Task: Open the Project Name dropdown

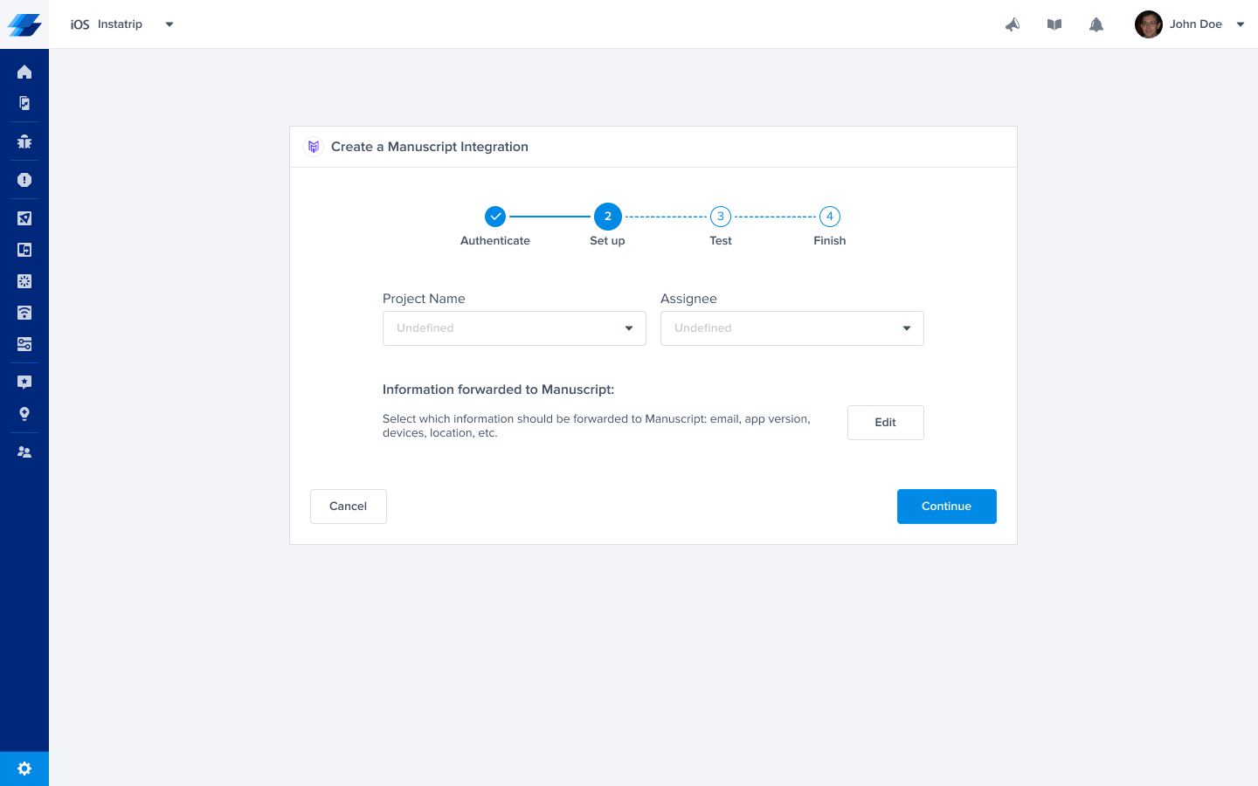Action: click(x=515, y=328)
